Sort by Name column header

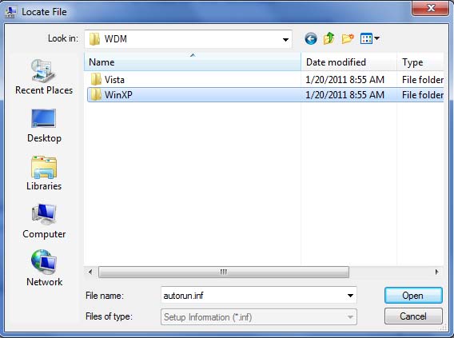point(193,62)
